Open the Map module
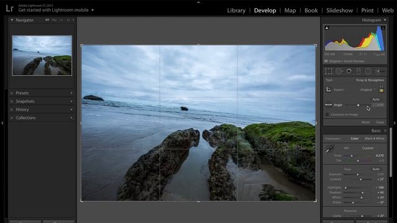The height and width of the screenshot is (223, 397). click(290, 11)
